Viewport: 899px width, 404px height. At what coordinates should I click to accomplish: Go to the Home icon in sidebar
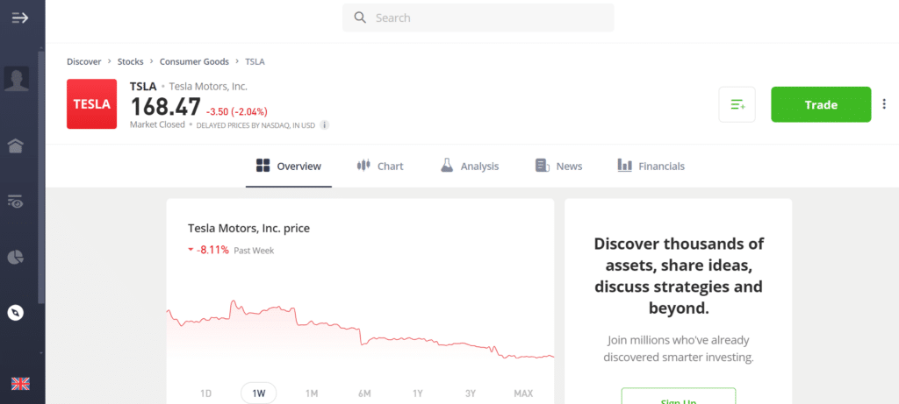coord(16,145)
